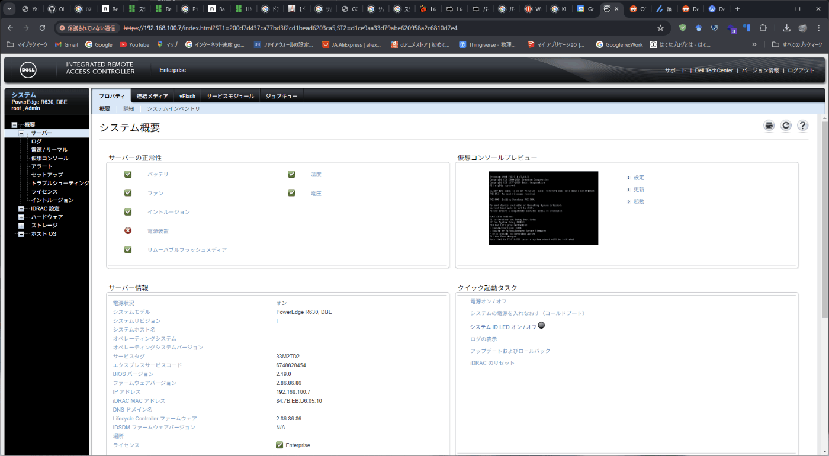Click the refresh page circular-arrow icon
The height and width of the screenshot is (456, 829).
[786, 126]
